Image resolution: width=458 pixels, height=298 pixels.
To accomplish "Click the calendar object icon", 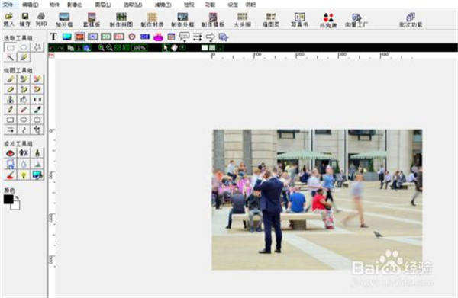I will tap(171, 37).
